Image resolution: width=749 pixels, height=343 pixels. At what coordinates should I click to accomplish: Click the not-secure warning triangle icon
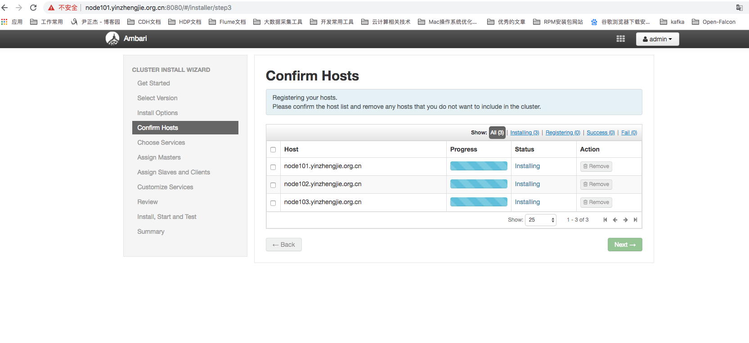click(51, 8)
